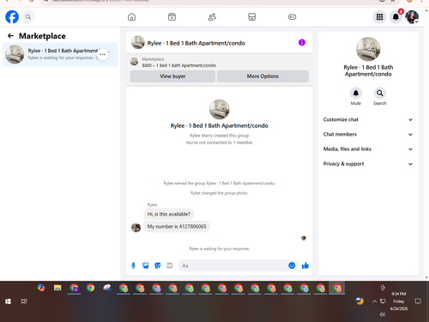Click the 'My number is 4127806065' message
Image resolution: width=429 pixels, height=322 pixels.
177,227
